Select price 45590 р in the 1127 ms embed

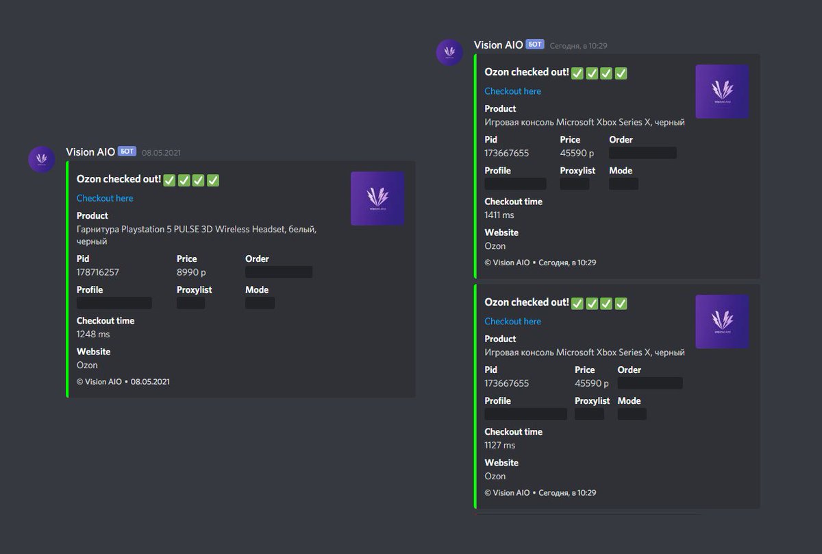[x=592, y=383]
